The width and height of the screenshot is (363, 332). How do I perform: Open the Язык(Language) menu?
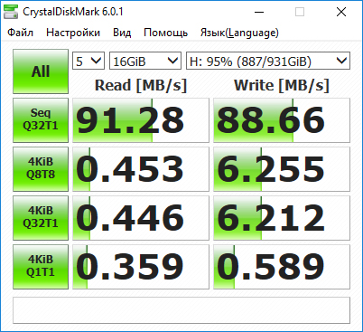coord(239,33)
